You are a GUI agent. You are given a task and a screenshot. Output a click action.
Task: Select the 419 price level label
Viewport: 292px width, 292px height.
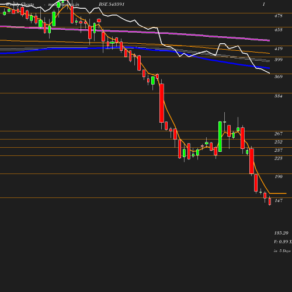[x=278, y=48]
